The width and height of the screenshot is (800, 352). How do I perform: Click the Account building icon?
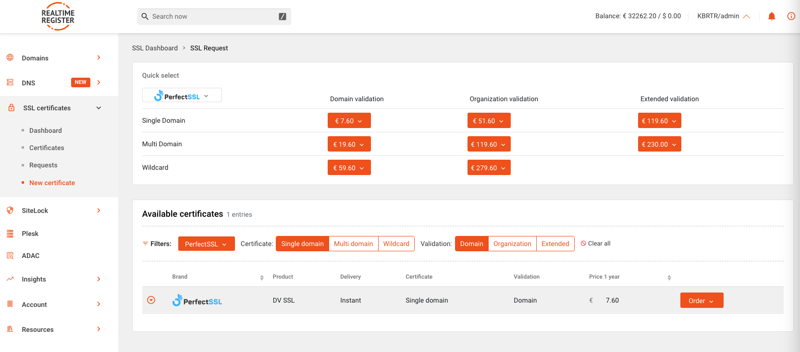[10, 304]
